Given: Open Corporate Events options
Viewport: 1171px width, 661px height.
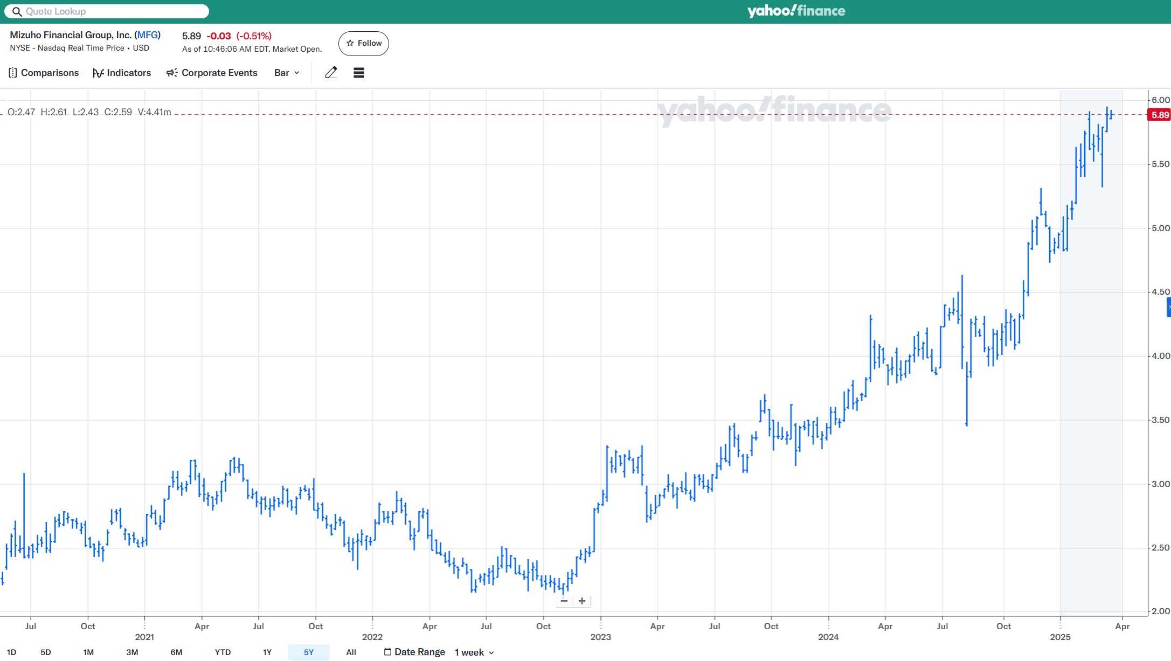Looking at the screenshot, I should 212,73.
